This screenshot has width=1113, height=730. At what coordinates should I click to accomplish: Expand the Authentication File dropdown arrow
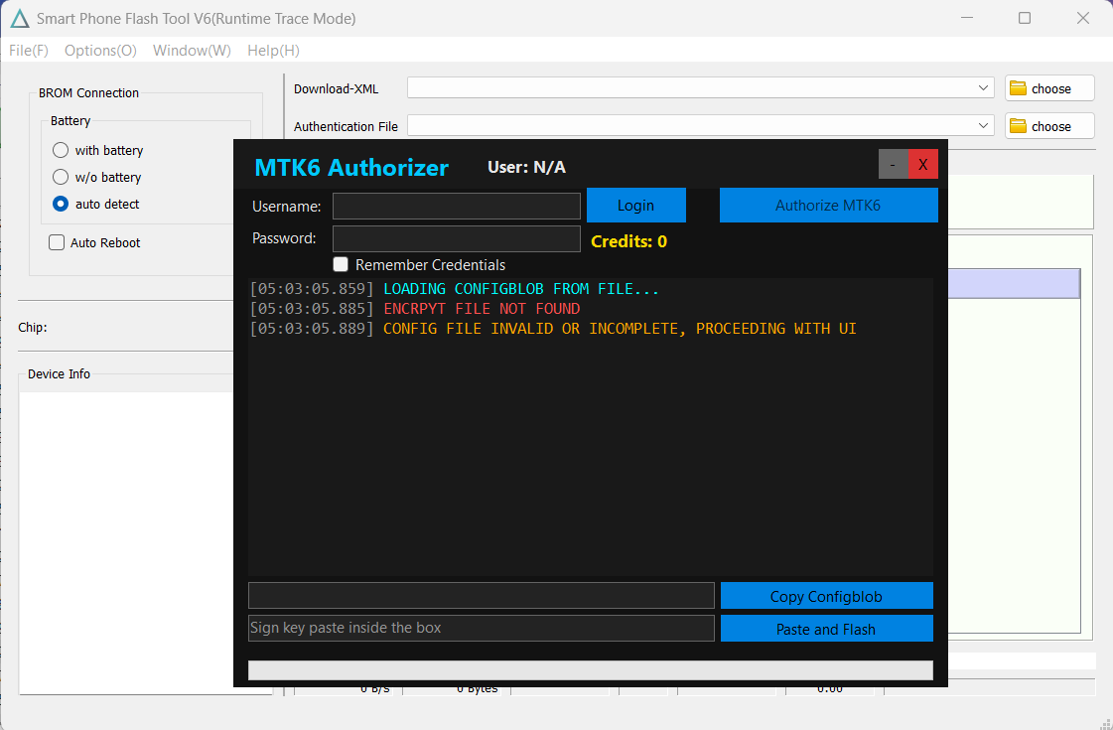tap(983, 126)
